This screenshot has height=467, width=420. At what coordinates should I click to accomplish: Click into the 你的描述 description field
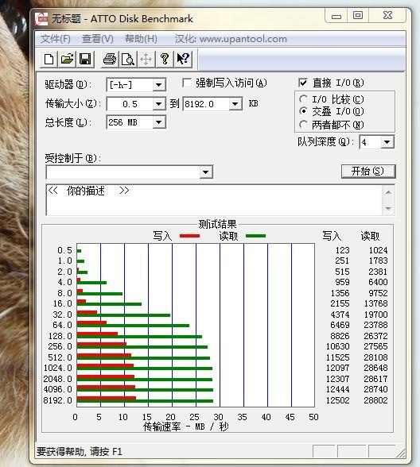coord(214,199)
